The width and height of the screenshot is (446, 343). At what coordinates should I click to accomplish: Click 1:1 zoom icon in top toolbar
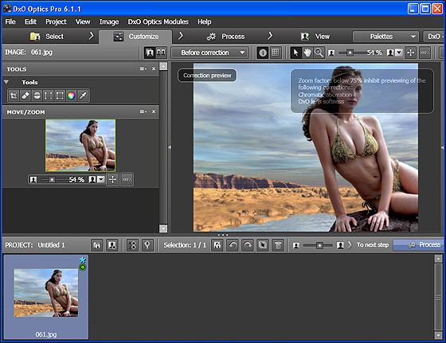pos(425,53)
